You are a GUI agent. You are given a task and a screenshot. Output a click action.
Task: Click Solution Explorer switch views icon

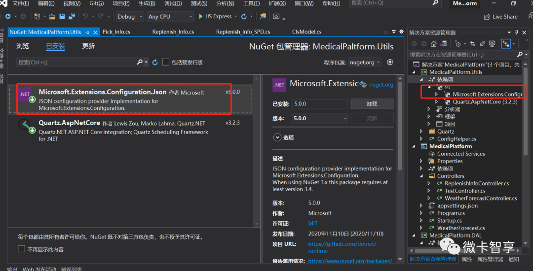click(443, 44)
